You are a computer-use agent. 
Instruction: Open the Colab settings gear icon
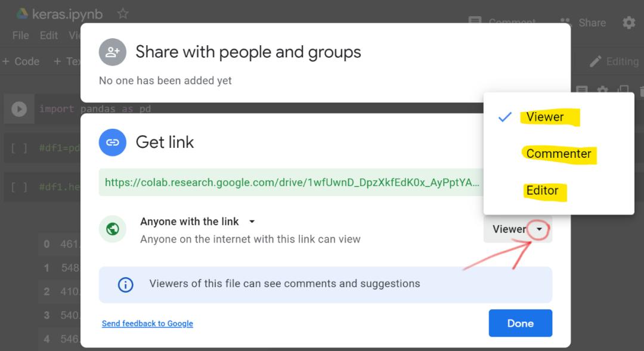[629, 23]
